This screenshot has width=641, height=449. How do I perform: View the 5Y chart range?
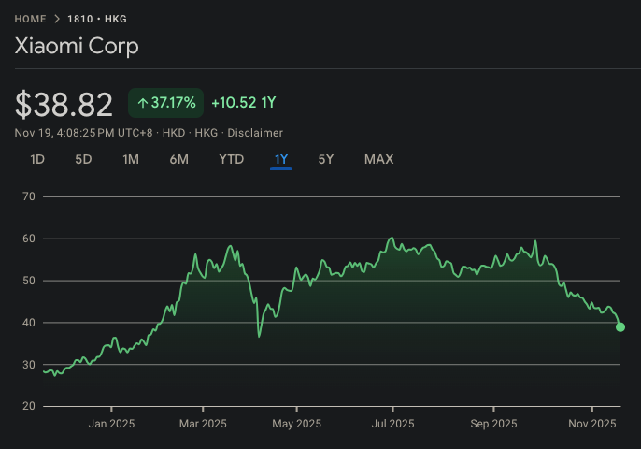tap(326, 159)
